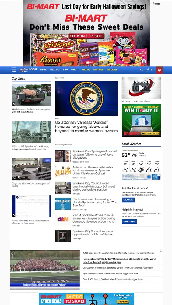The width and height of the screenshot is (172, 305).
Task: Close the Bi-Mart banner ad
Action: pos(156,4)
